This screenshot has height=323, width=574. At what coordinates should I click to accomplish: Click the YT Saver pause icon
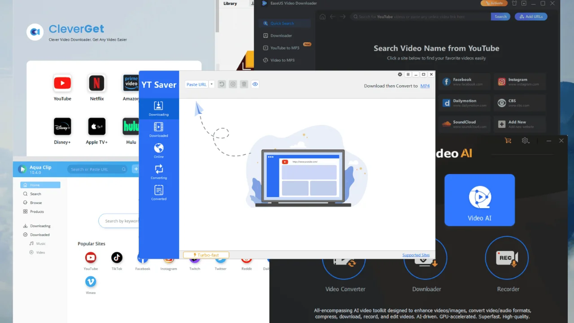(233, 84)
